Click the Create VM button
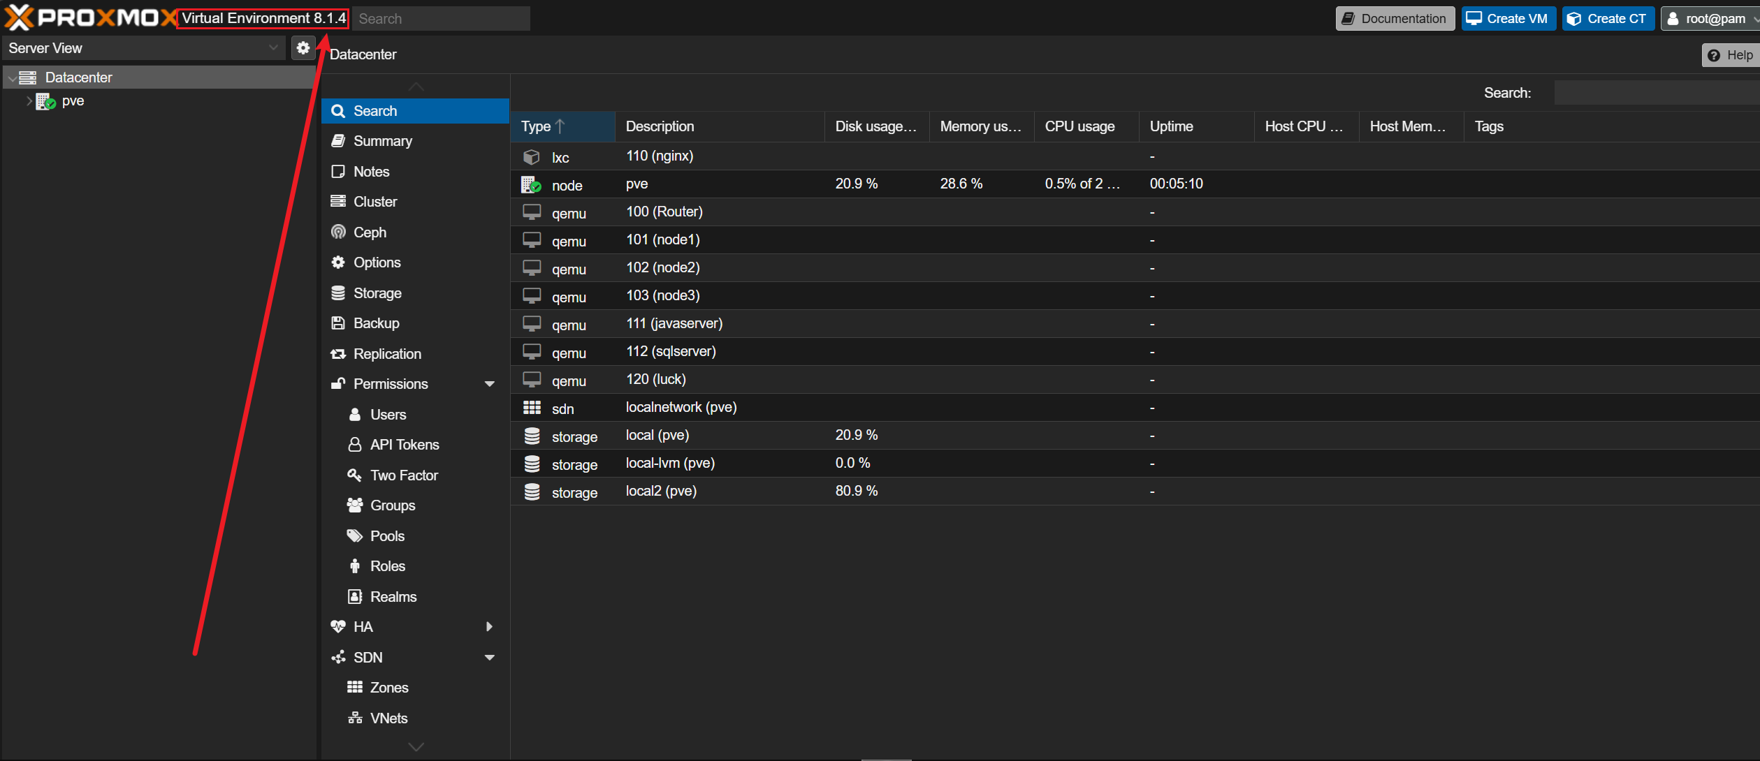The image size is (1760, 761). 1508,19
